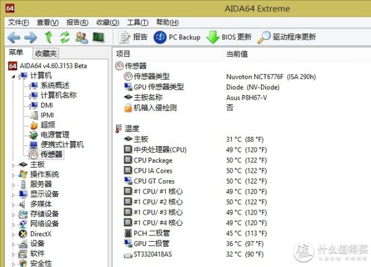The width and height of the screenshot is (371, 267).
Task: Open the 收藏(O) menu
Action: coord(108,23)
